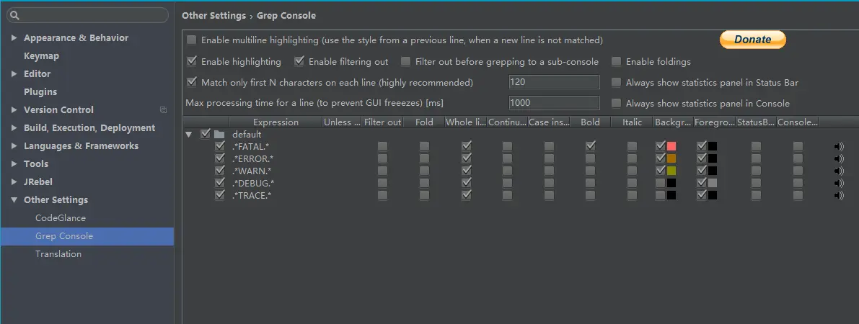Select the Keymap settings entry
Screen dimensions: 859x324
point(41,56)
